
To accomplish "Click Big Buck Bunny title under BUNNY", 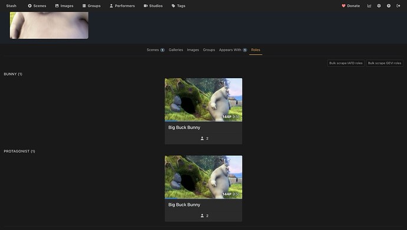I will tap(184, 128).
